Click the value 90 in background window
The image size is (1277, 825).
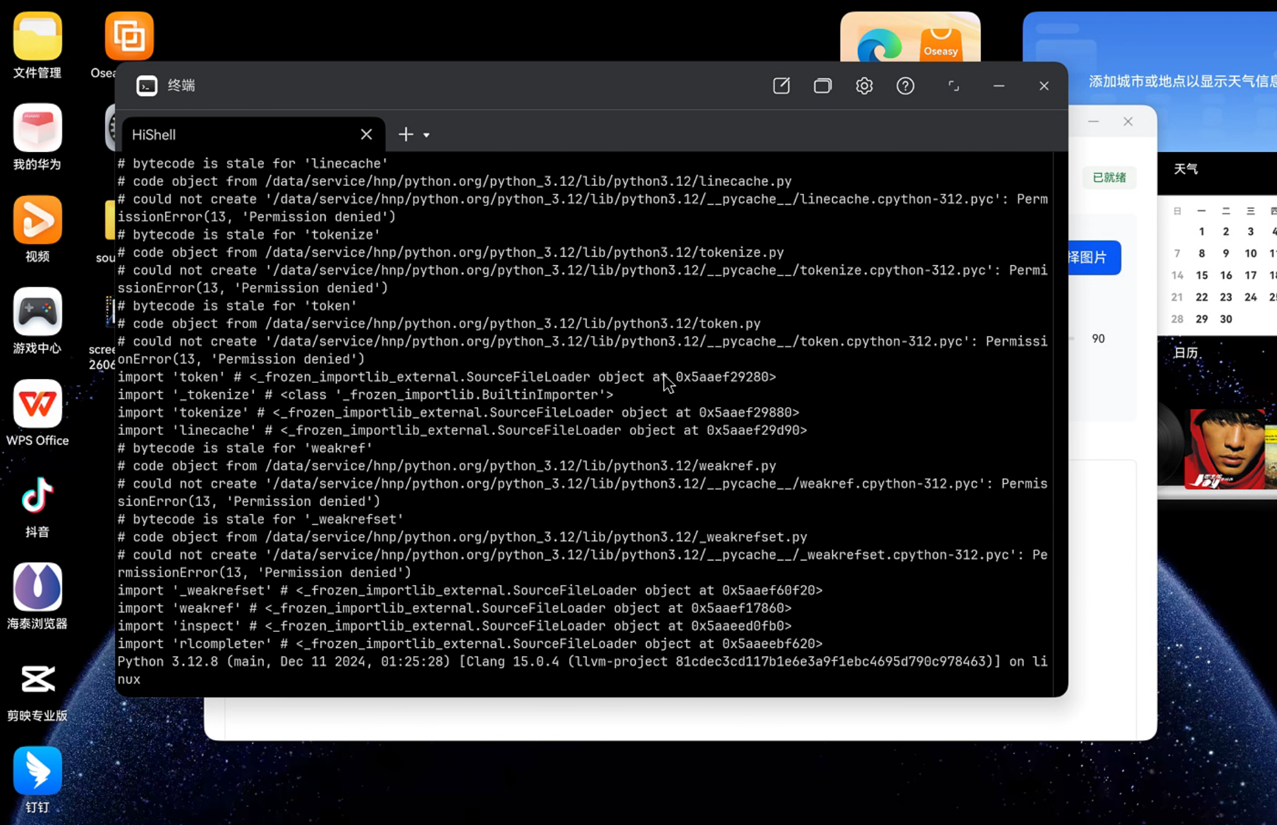pos(1098,338)
